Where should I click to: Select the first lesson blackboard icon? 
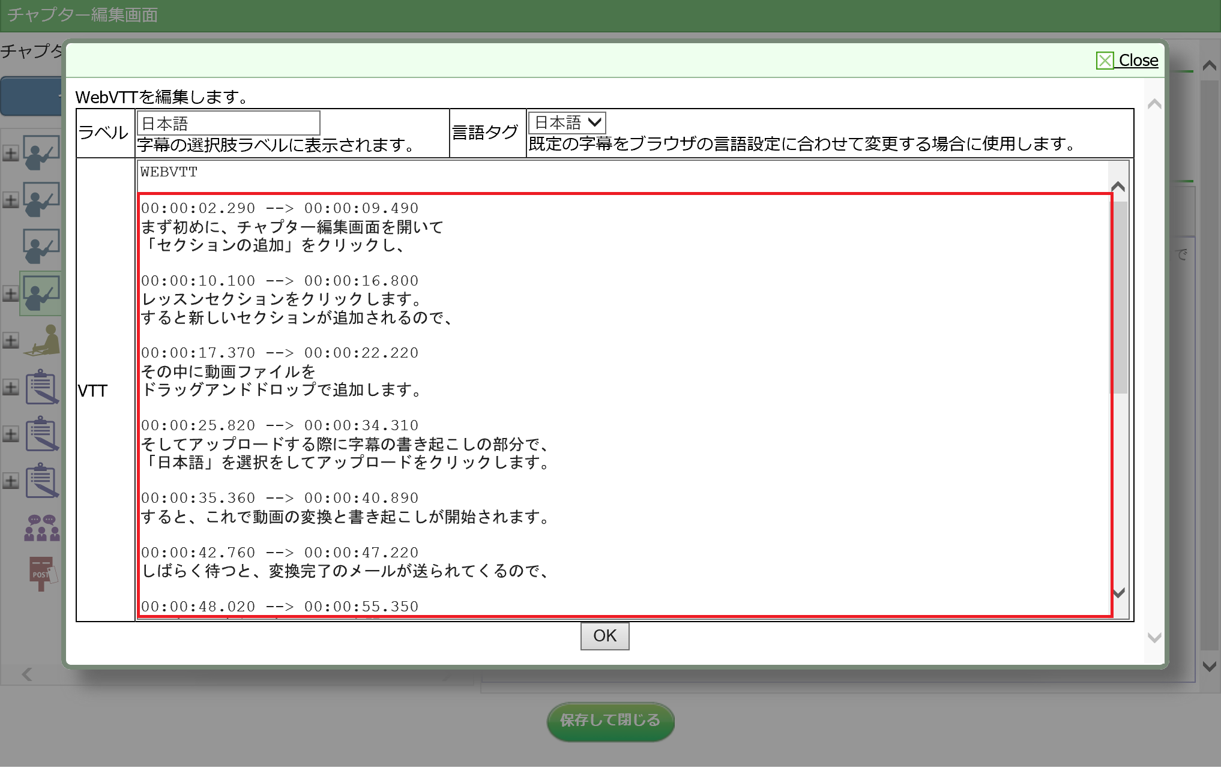(x=41, y=153)
